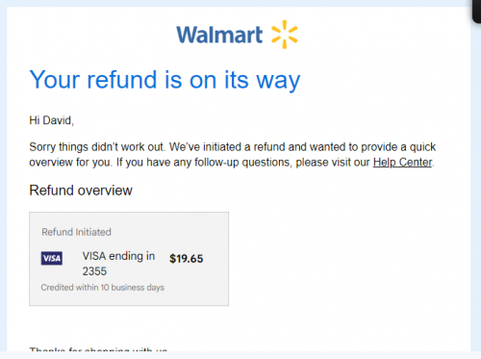This screenshot has width=481, height=359.
Task: Open the Help Center link
Action: point(402,163)
